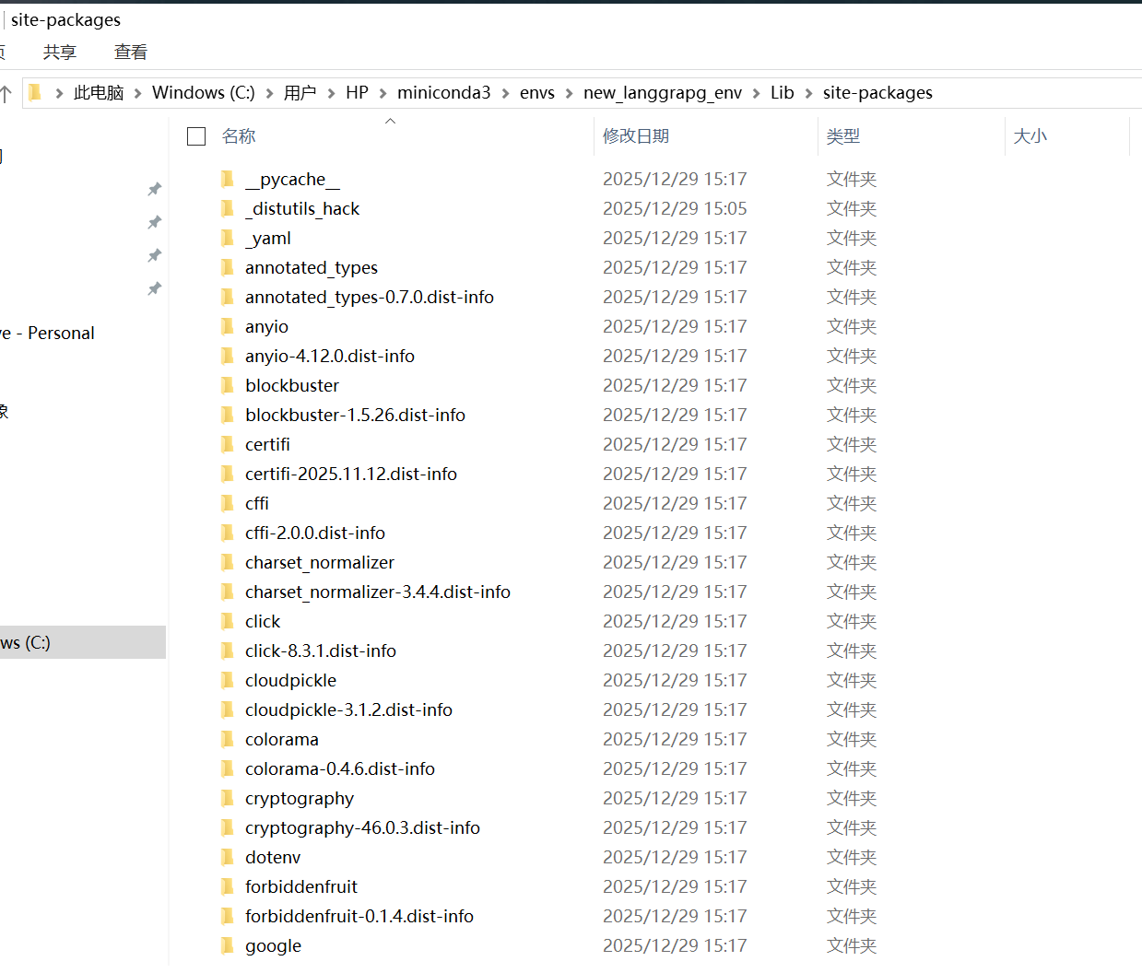Viewport: 1142px width, 973px height.
Task: Click the click-8.3.1.dist-info folder icon
Action: [228, 651]
